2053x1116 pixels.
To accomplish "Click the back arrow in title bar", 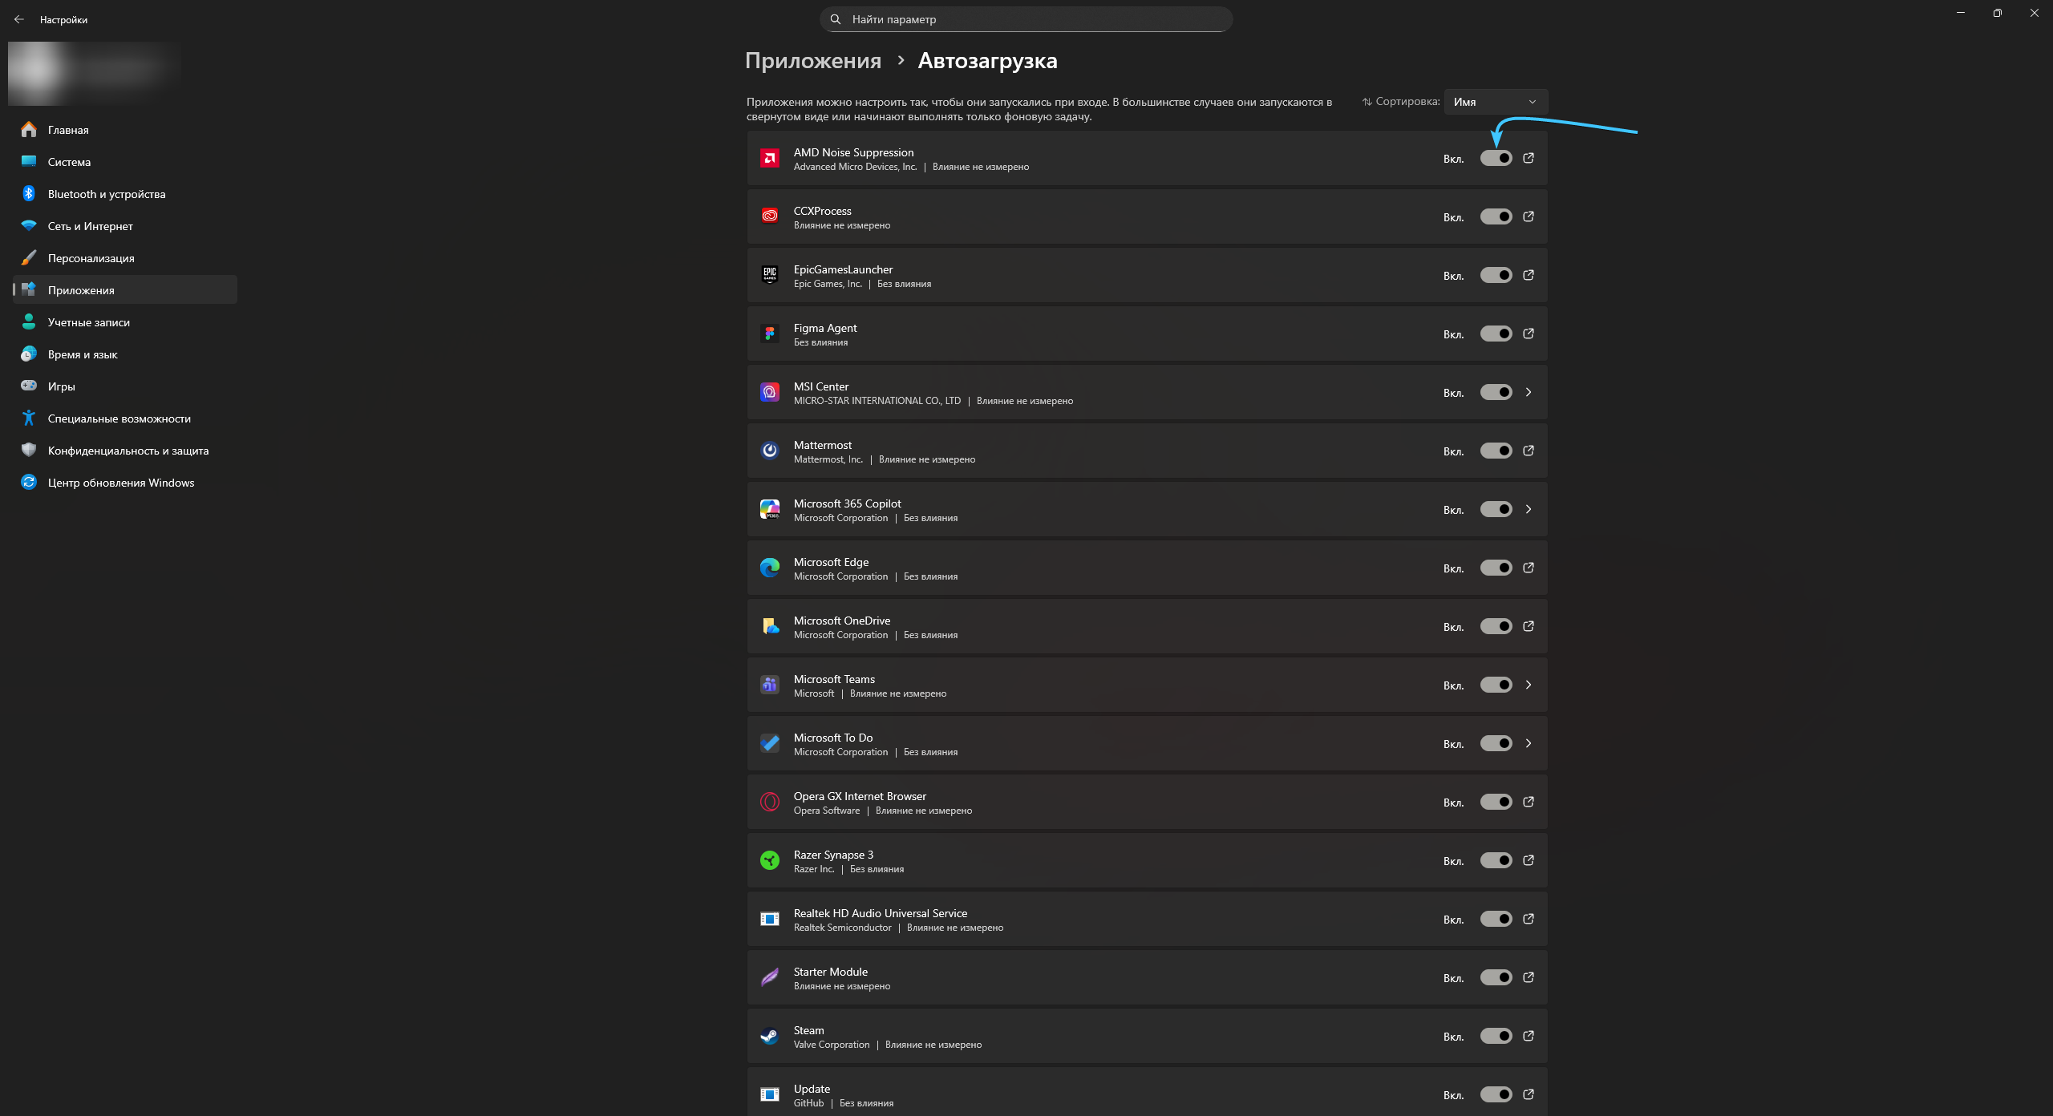I will click(x=19, y=19).
